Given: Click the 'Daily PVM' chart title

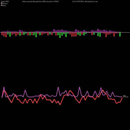Looking at the screenshot, I should [x=5, y=2].
